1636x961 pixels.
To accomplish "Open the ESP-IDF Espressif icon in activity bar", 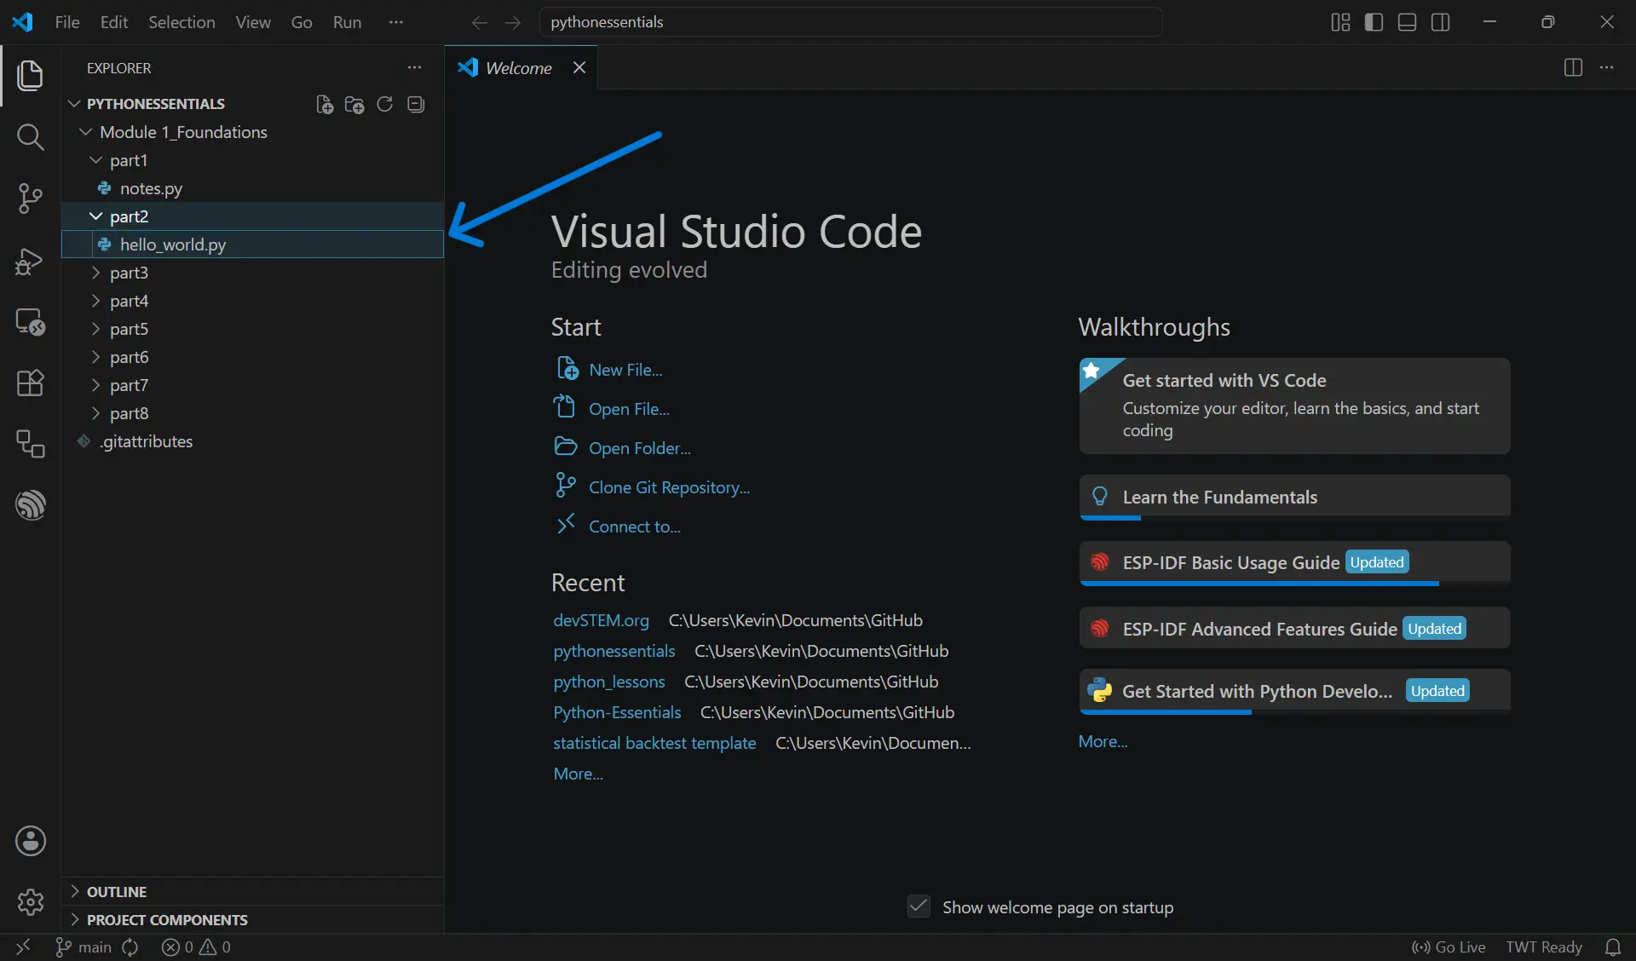I will 31,505.
